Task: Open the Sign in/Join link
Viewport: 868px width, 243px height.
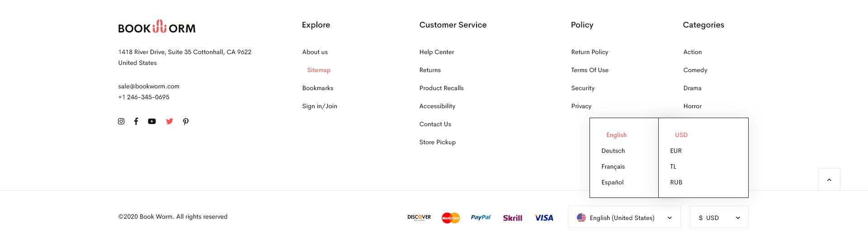Action: pos(320,106)
